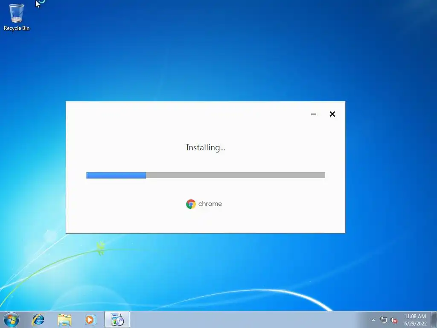Open the Windows Start menu
The image size is (437, 328).
12,319
